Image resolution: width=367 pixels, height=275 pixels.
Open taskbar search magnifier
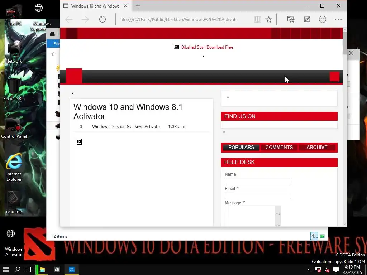(17, 270)
